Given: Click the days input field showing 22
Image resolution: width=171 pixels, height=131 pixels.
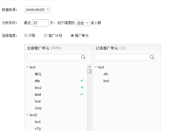Looking at the screenshot, I should [40, 23].
